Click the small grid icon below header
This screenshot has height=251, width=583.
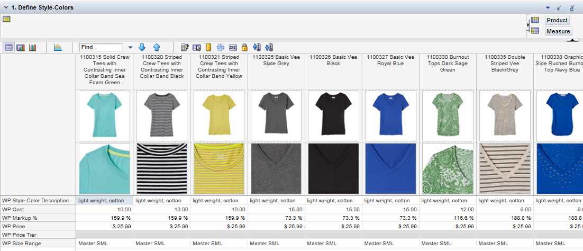(x=6, y=19)
